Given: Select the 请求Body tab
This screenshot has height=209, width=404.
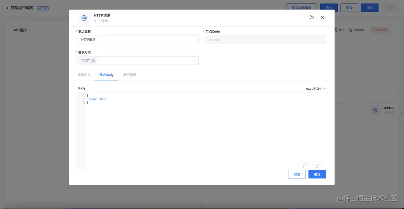Looking at the screenshot, I should point(106,75).
